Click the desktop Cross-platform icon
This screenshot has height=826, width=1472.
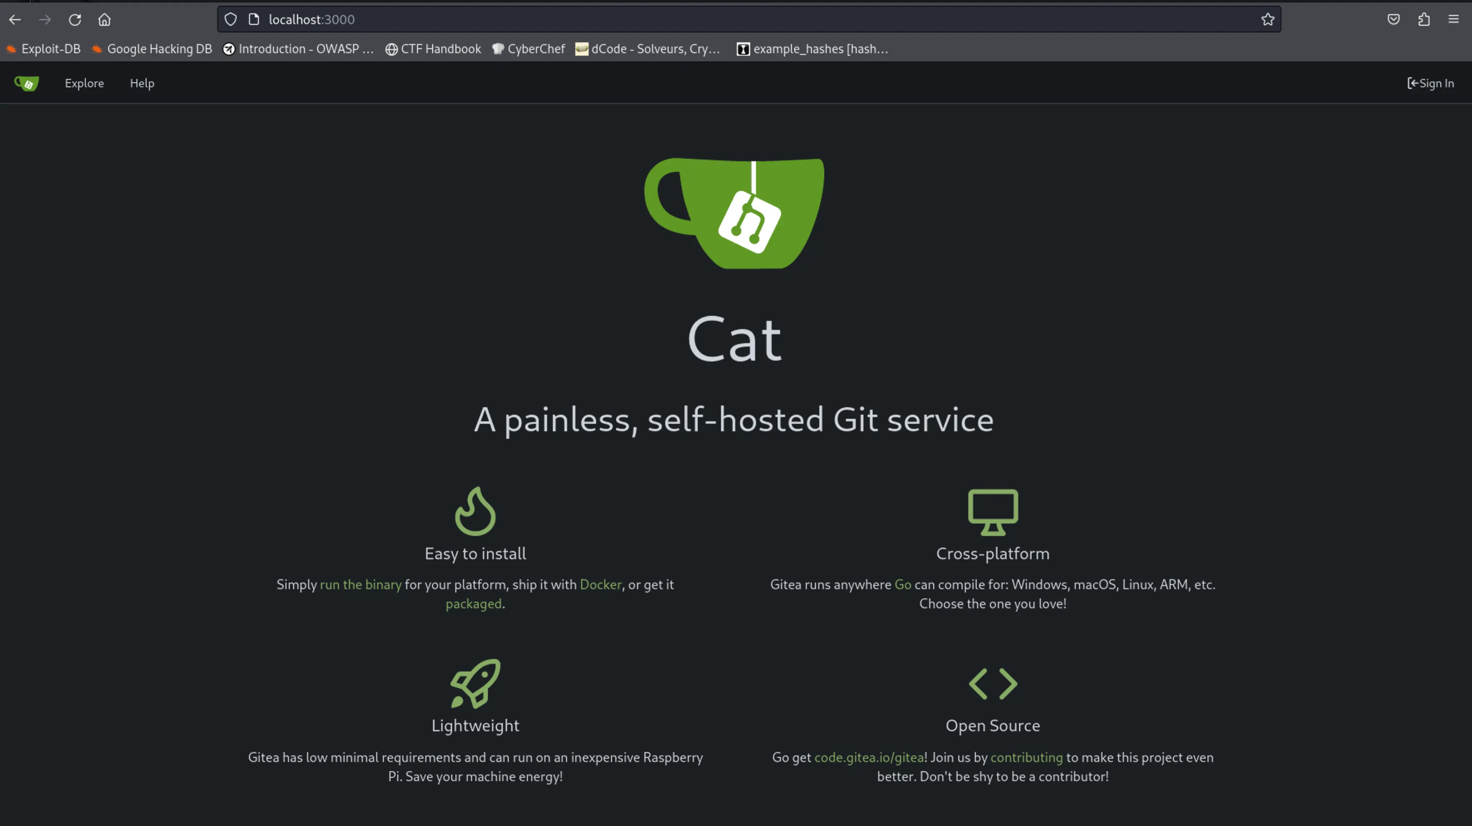(x=993, y=512)
